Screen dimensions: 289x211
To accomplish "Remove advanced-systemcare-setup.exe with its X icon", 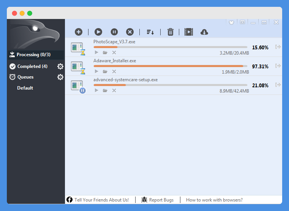I will 114,91.
